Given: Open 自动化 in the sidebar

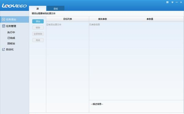Looking at the screenshot, I should click(10, 49).
